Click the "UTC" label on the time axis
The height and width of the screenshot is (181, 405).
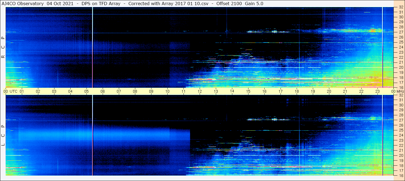(x=13, y=91)
